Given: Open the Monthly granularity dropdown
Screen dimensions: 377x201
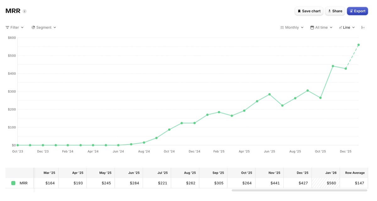Looking at the screenshot, I should tap(292, 27).
